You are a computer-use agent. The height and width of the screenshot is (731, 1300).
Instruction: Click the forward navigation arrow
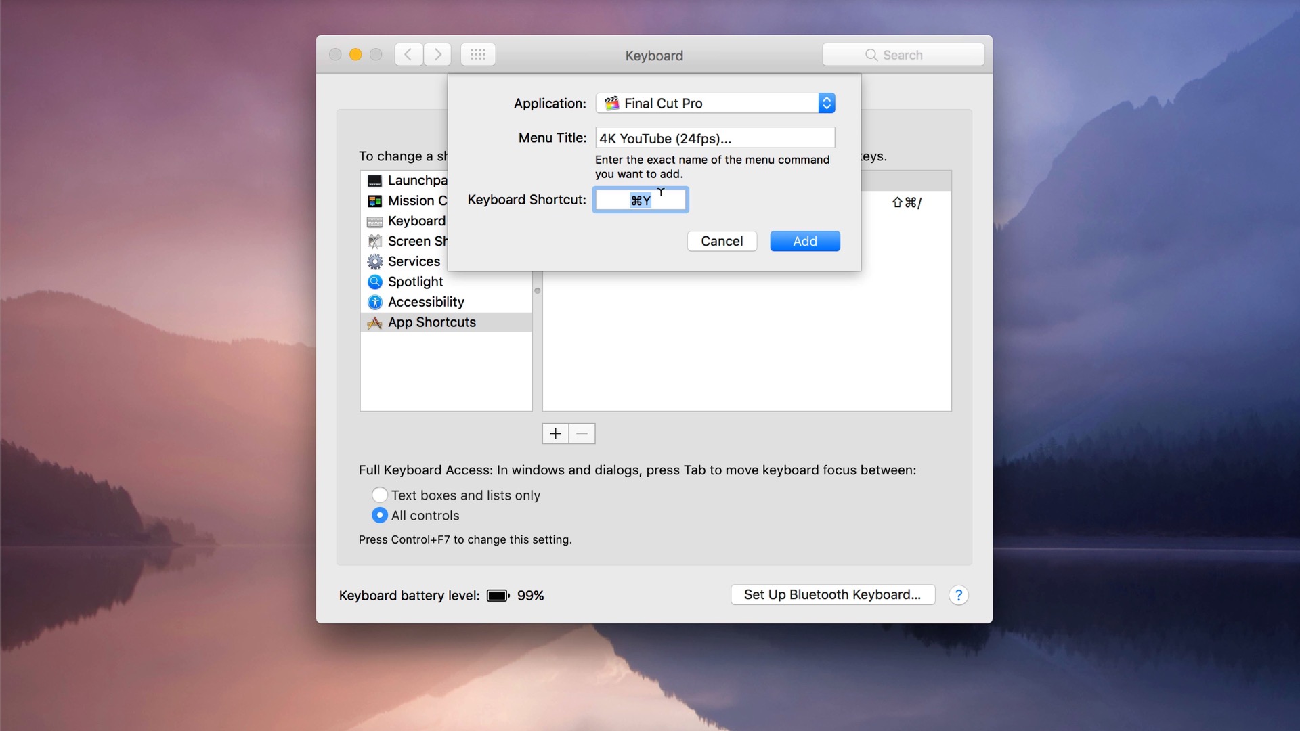pyautogui.click(x=438, y=54)
